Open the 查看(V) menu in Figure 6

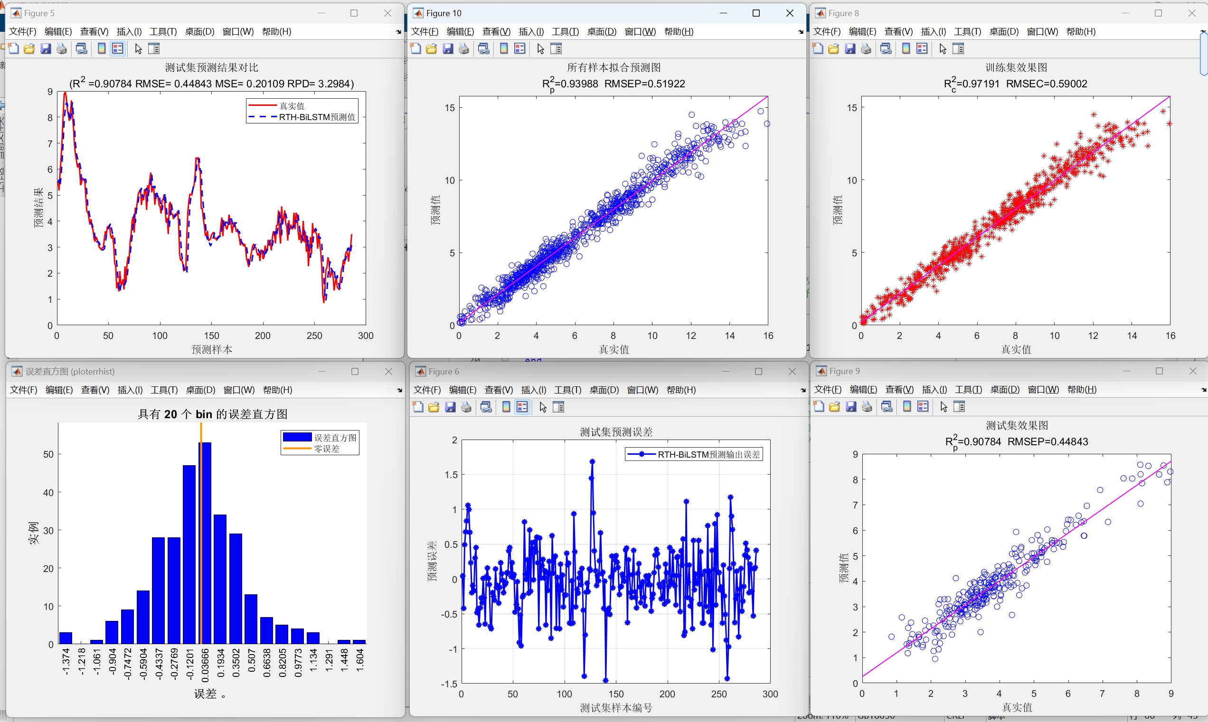[498, 389]
